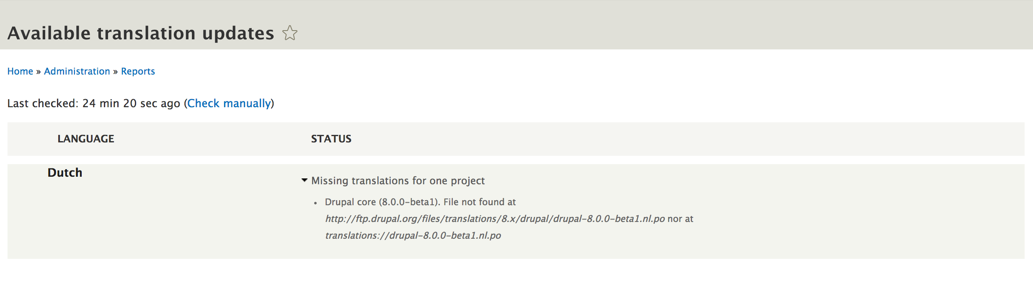Open the Administration breadcrumb link
Viewport: 1033px width, 294px height.
tap(77, 71)
